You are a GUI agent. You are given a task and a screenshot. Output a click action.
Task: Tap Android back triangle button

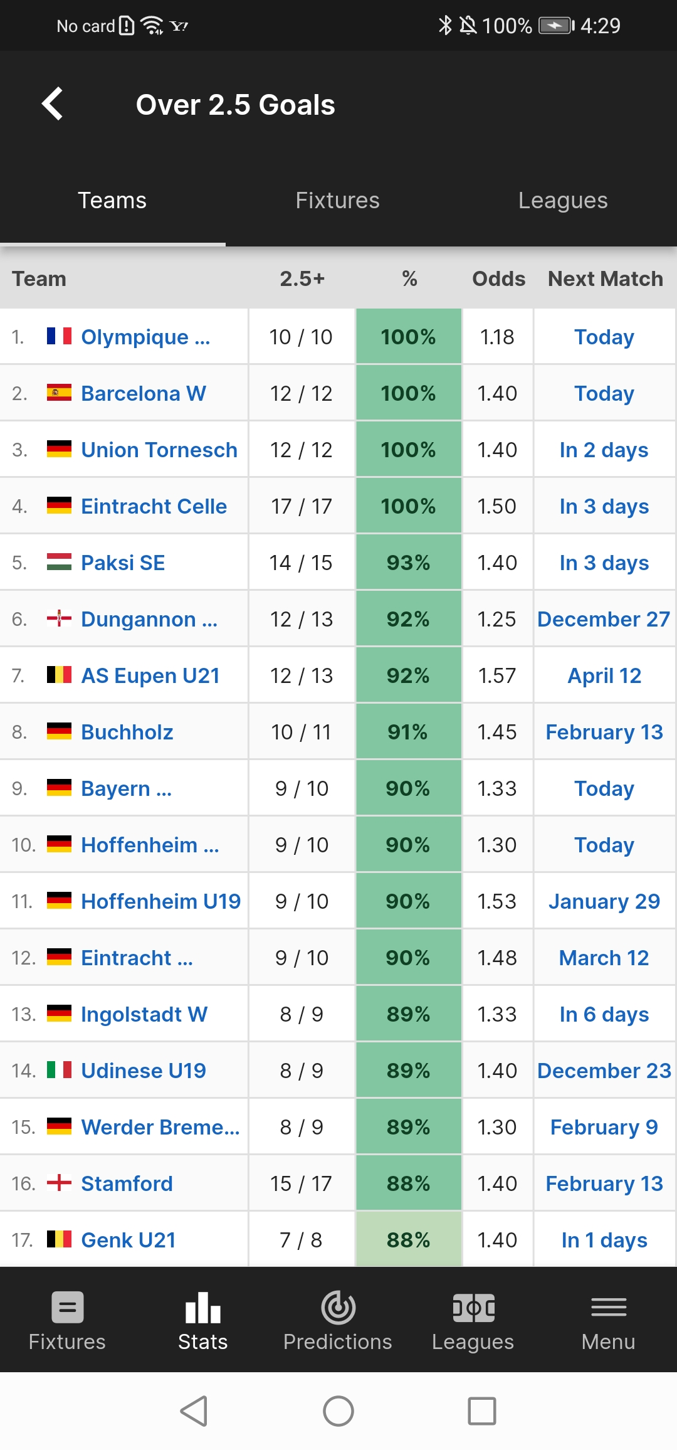point(194,1411)
